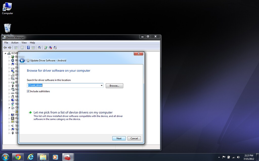Viewport: 259px width, 161px height.
Task: Open the Properties toolbar icon in Device Manager
Action: 22,48
